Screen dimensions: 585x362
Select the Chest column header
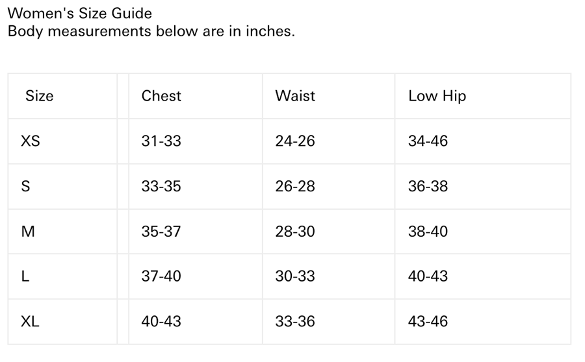[161, 96]
